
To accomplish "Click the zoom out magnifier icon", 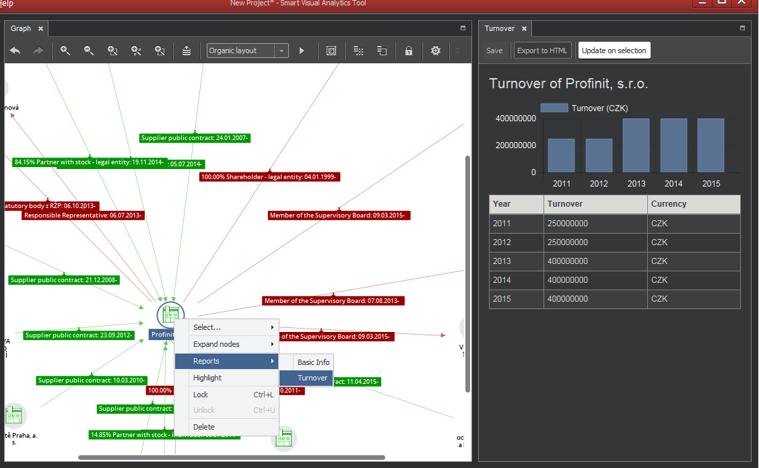I will 88,51.
